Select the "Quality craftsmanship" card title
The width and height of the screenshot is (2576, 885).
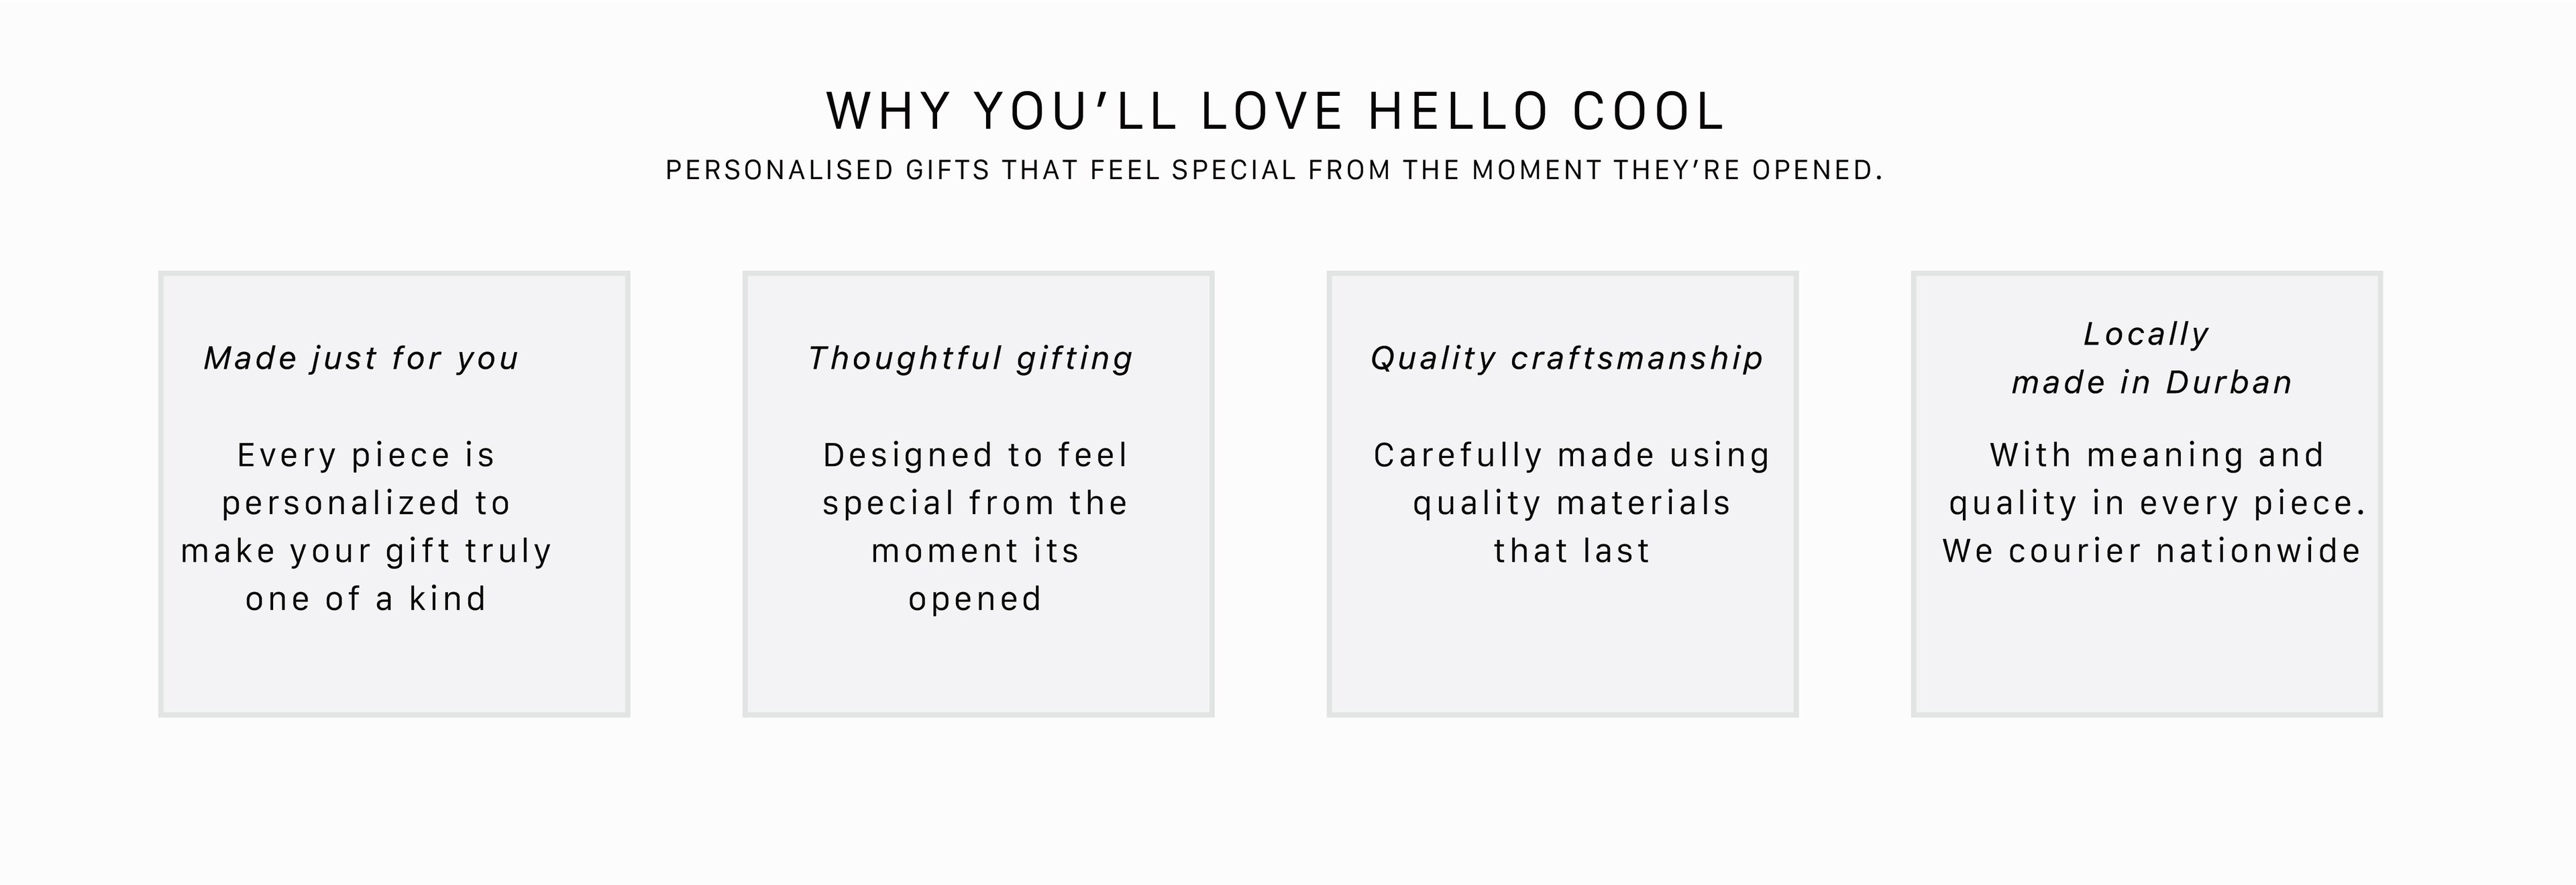click(x=1567, y=357)
